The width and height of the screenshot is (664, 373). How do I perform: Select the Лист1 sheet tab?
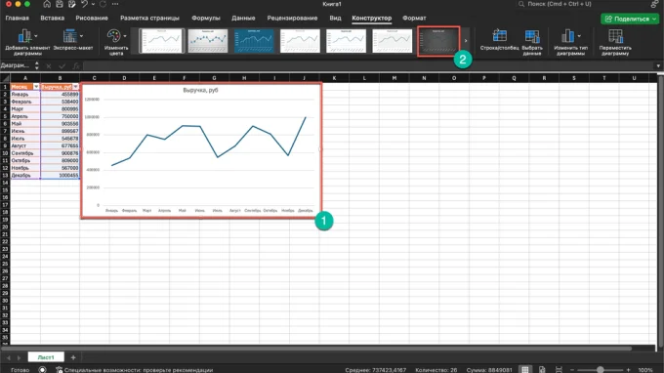coord(46,357)
